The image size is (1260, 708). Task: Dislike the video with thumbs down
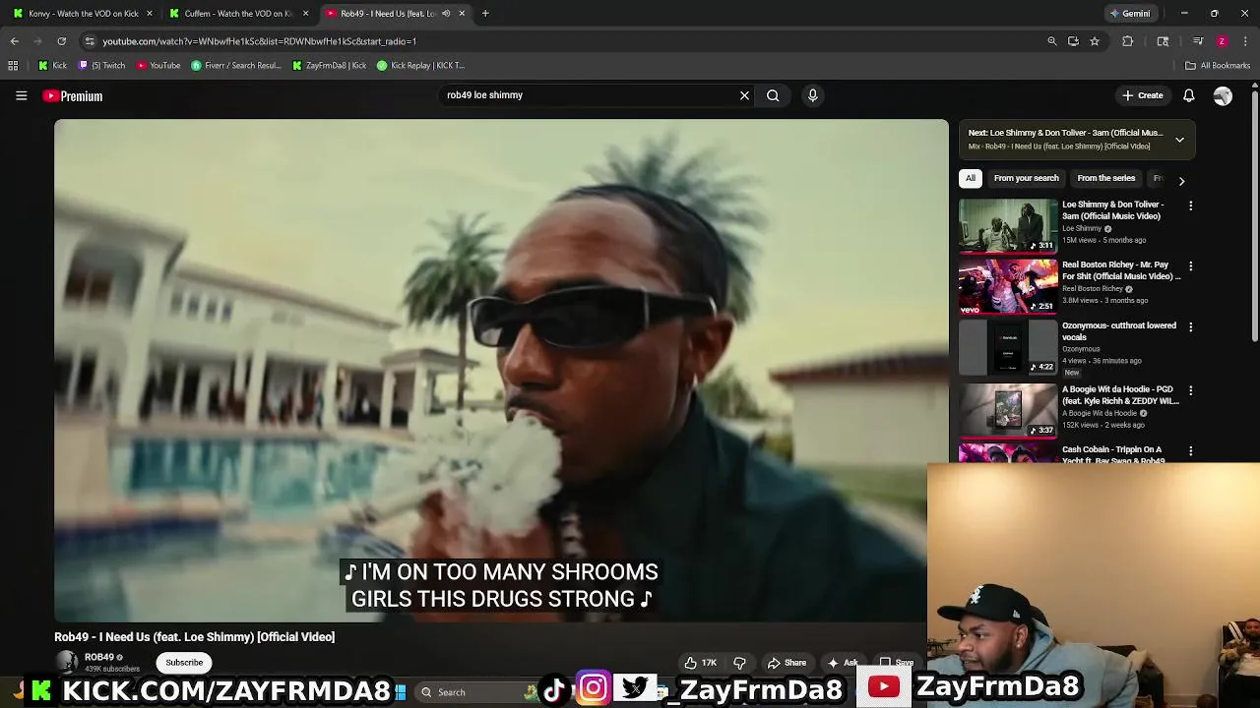(x=739, y=662)
